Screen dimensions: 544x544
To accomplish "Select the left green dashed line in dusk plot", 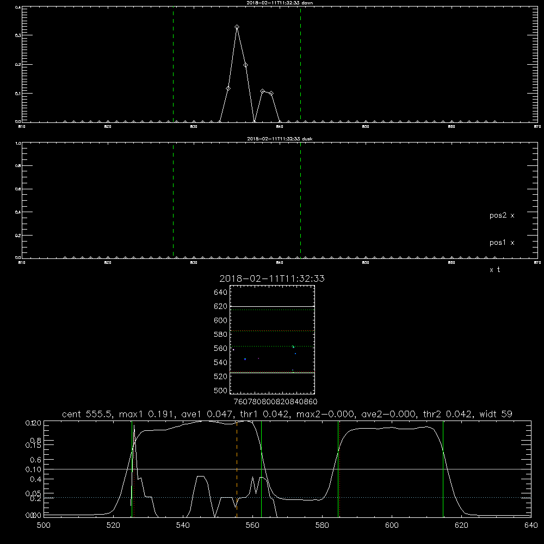I will 173,200.
